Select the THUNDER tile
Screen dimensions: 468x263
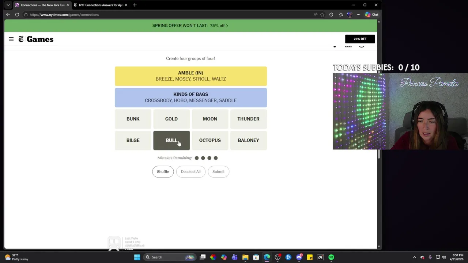point(248,119)
